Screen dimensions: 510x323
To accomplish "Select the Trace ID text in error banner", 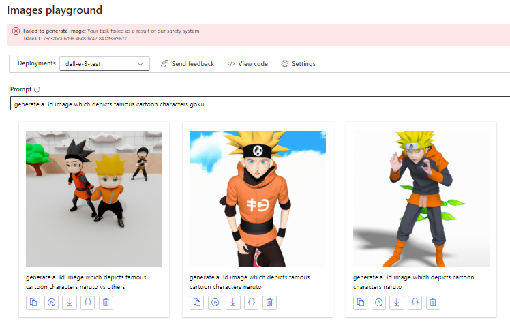I will click(x=75, y=39).
